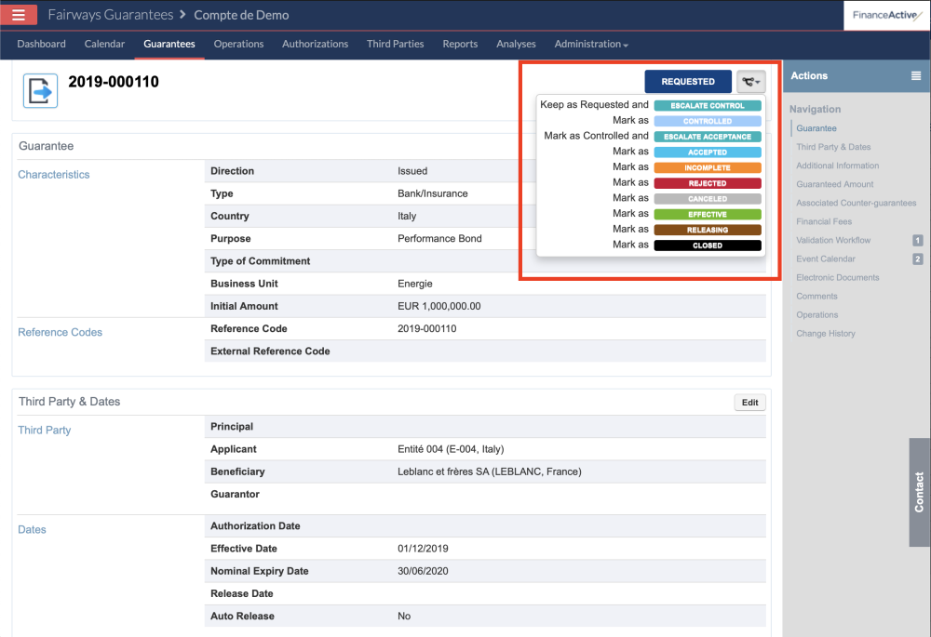Open the Contact side tab
The width and height of the screenshot is (931, 637).
pyautogui.click(x=919, y=492)
